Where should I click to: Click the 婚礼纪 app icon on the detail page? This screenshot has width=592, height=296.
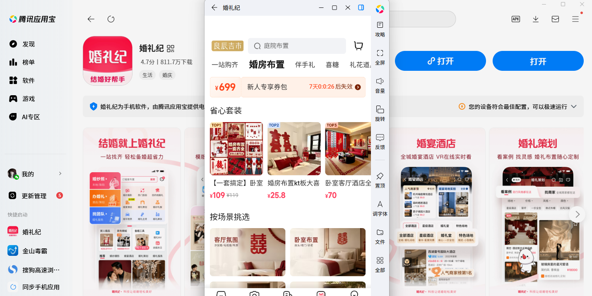coord(108,61)
